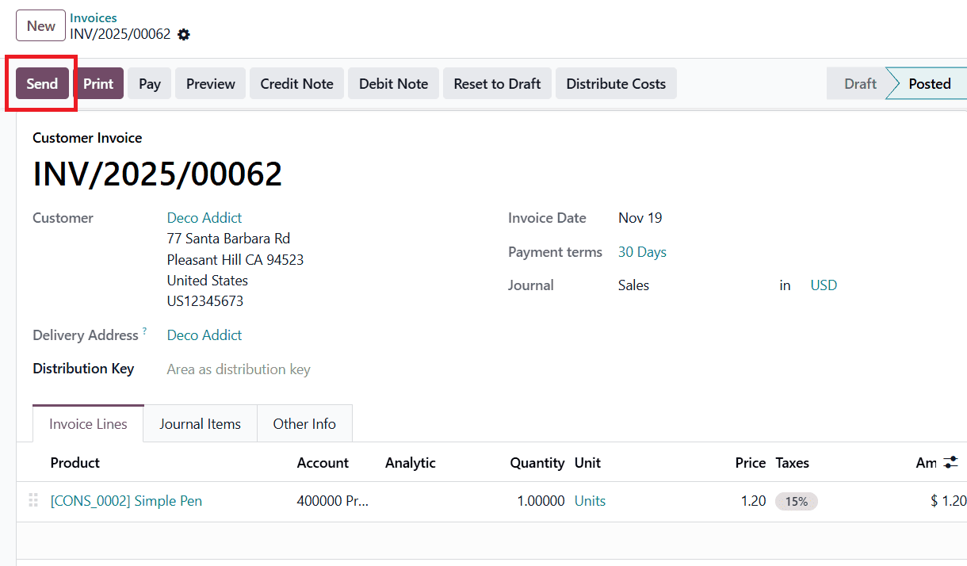Register payment with the Pay button

[149, 83]
